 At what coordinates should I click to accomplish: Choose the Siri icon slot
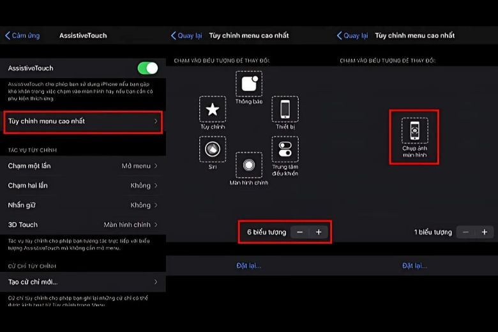coord(213,149)
